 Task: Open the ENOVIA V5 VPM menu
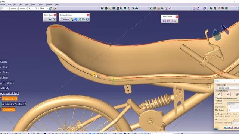pos(6,4)
